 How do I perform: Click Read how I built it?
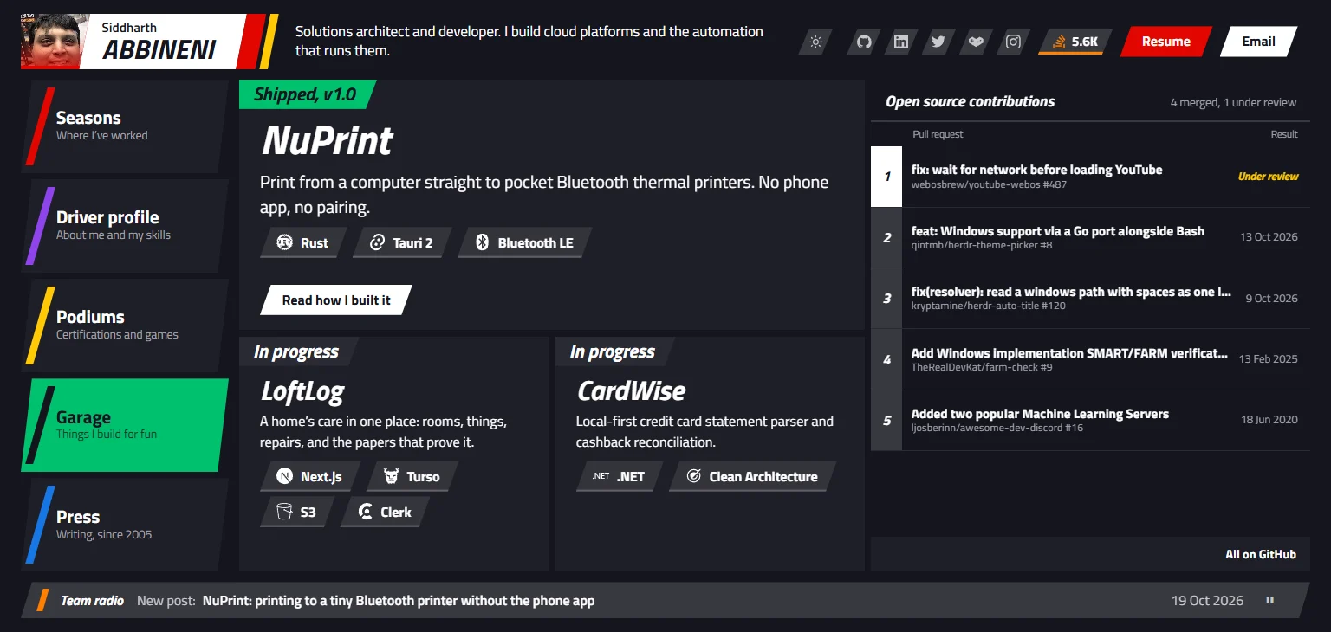click(x=336, y=300)
